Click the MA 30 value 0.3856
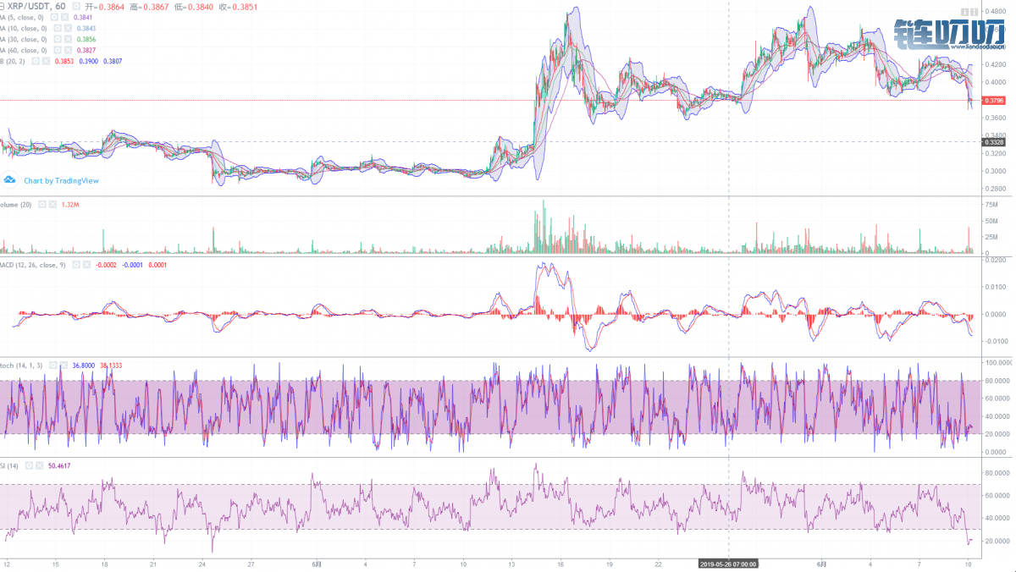The image size is (1016, 572). (86, 39)
